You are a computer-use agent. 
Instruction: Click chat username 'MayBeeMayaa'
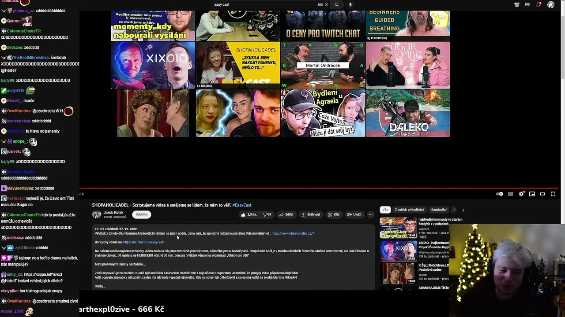(x=20, y=188)
